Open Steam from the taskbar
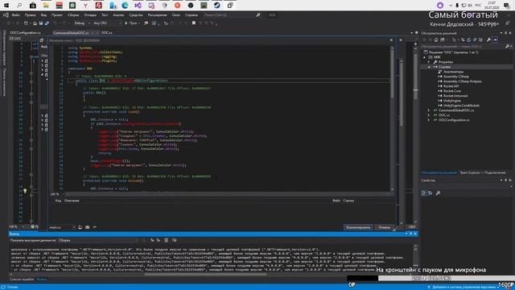Image resolution: width=515 pixels, height=290 pixels. 216,6
